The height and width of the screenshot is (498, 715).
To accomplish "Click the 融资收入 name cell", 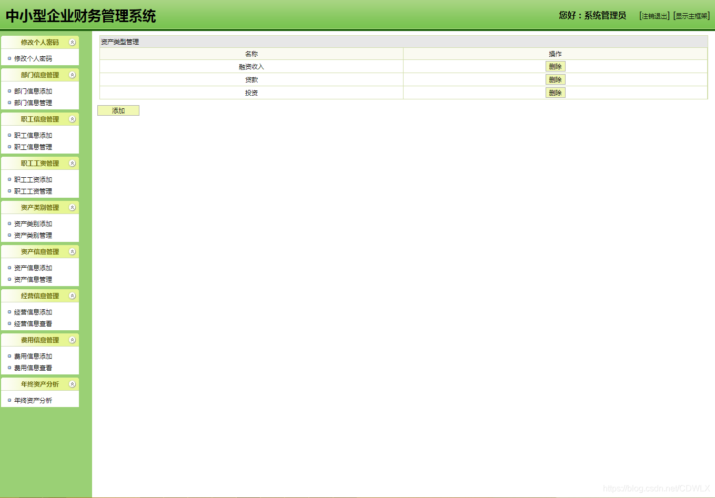I will [251, 67].
